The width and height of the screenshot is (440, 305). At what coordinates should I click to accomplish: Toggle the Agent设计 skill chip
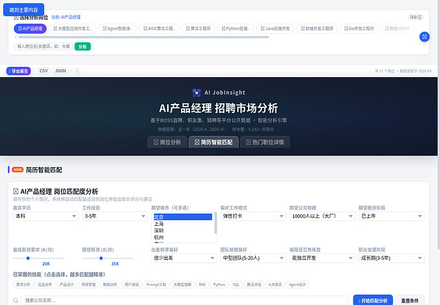297,285
